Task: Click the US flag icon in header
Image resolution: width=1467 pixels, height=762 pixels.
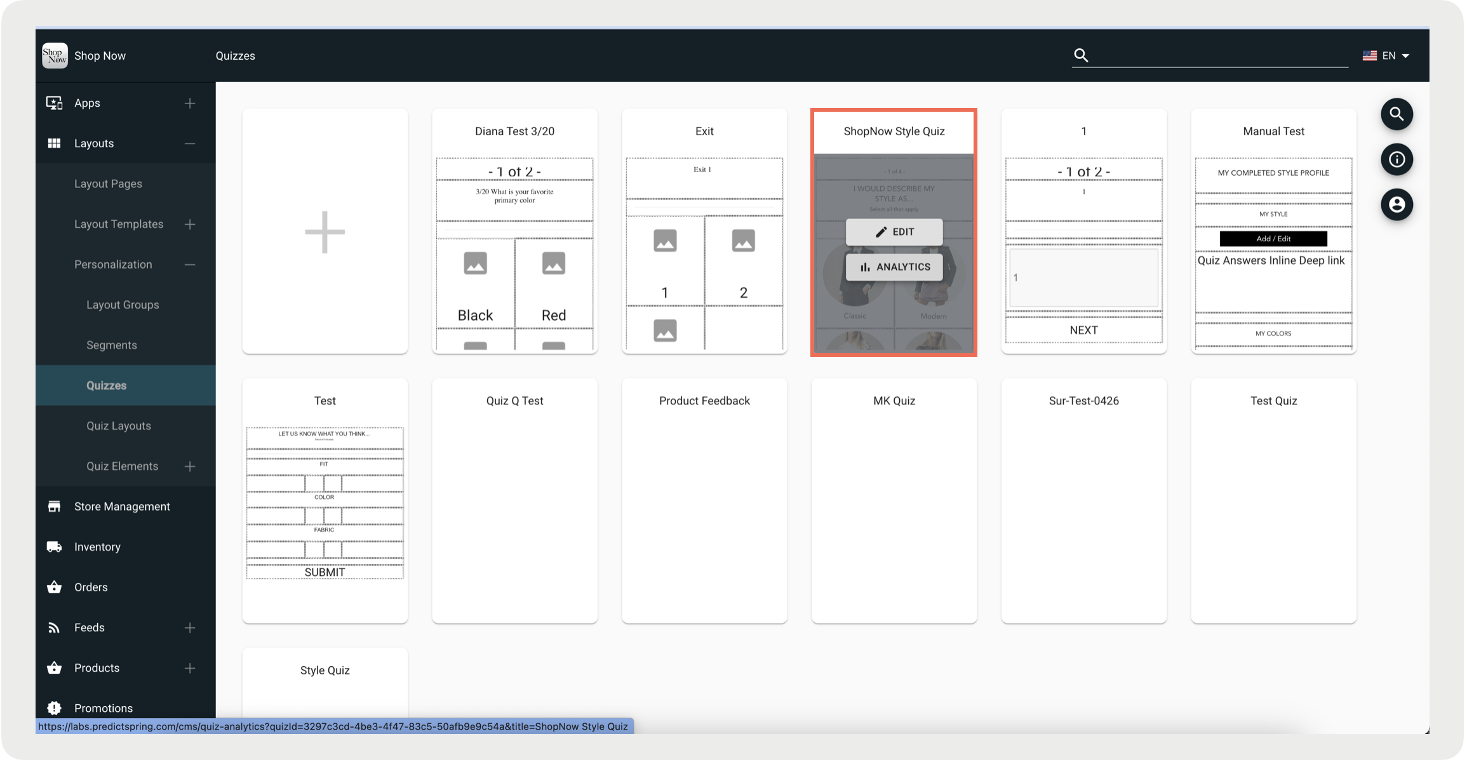Action: 1369,56
